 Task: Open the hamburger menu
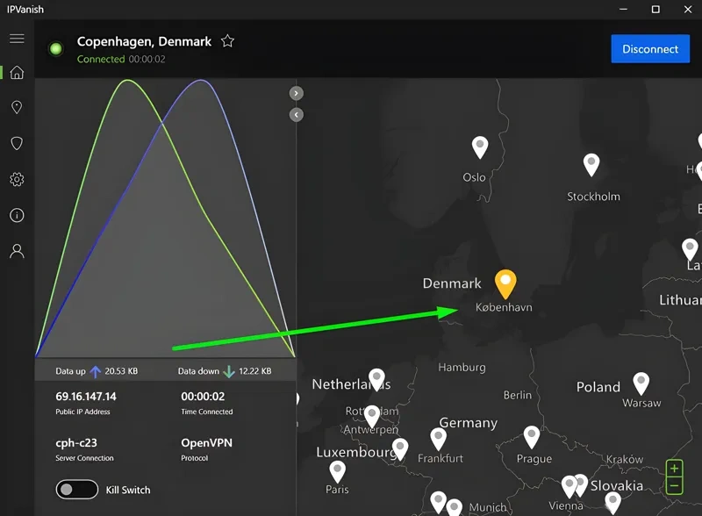click(x=16, y=39)
